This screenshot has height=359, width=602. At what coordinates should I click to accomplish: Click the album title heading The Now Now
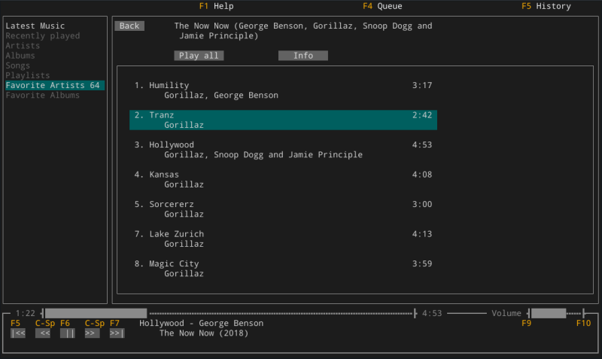click(x=303, y=31)
